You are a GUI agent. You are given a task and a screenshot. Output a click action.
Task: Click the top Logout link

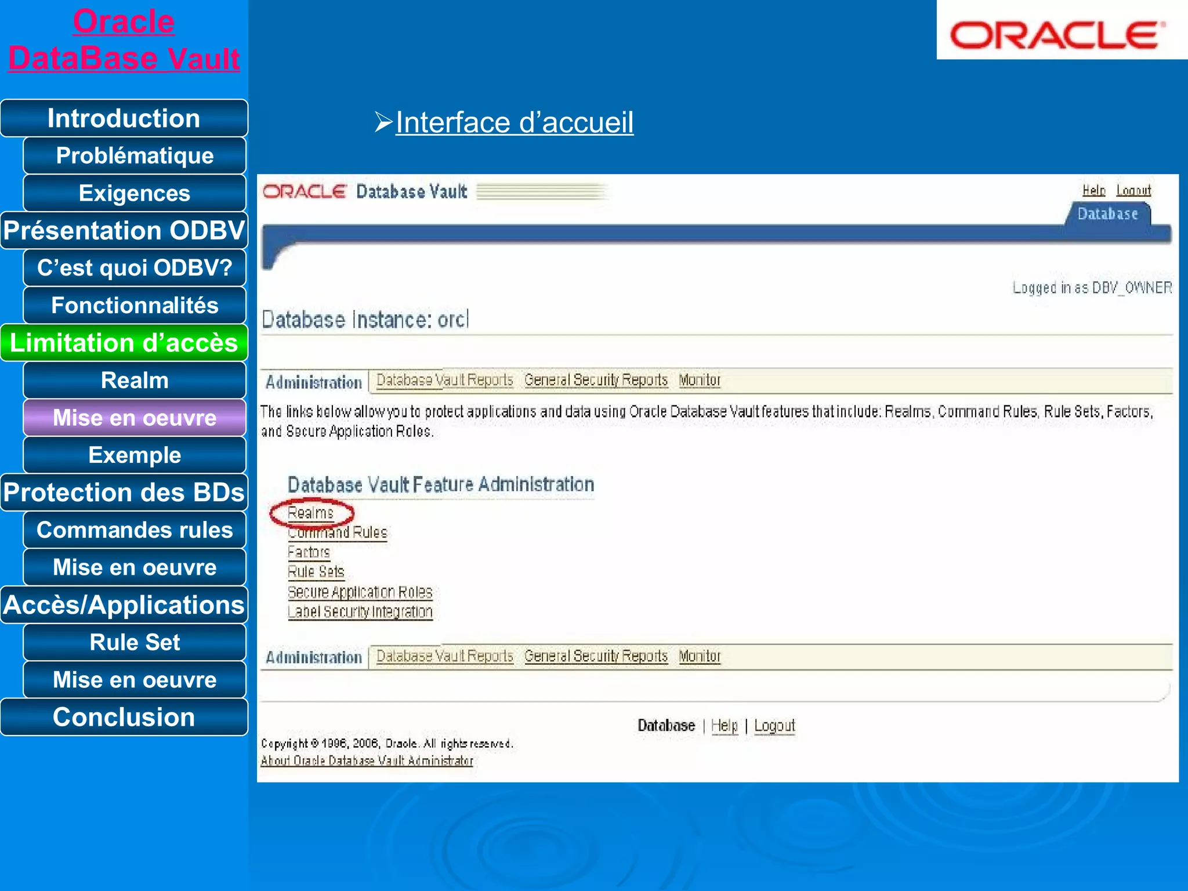click(x=1133, y=190)
